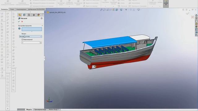Toggle the Instant 3D button

(166, 3)
